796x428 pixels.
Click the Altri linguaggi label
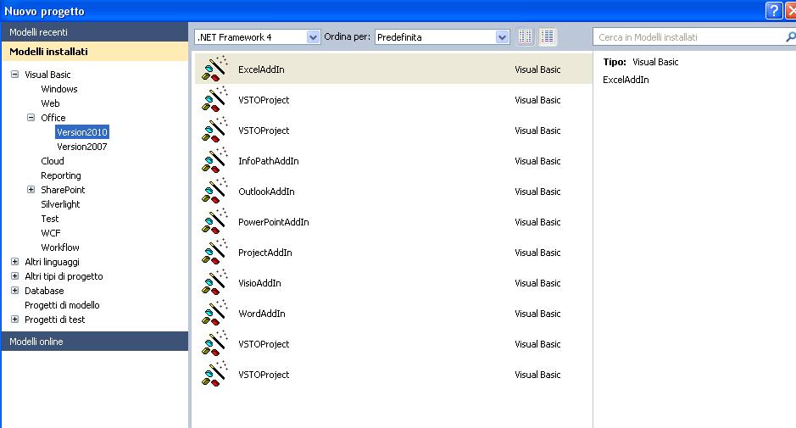click(x=52, y=262)
